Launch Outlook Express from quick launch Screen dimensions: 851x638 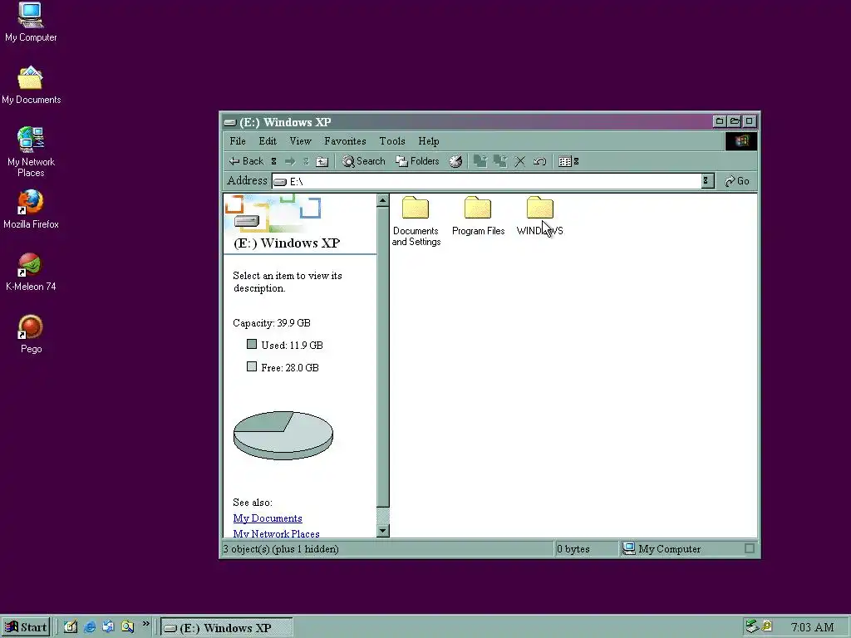(109, 627)
